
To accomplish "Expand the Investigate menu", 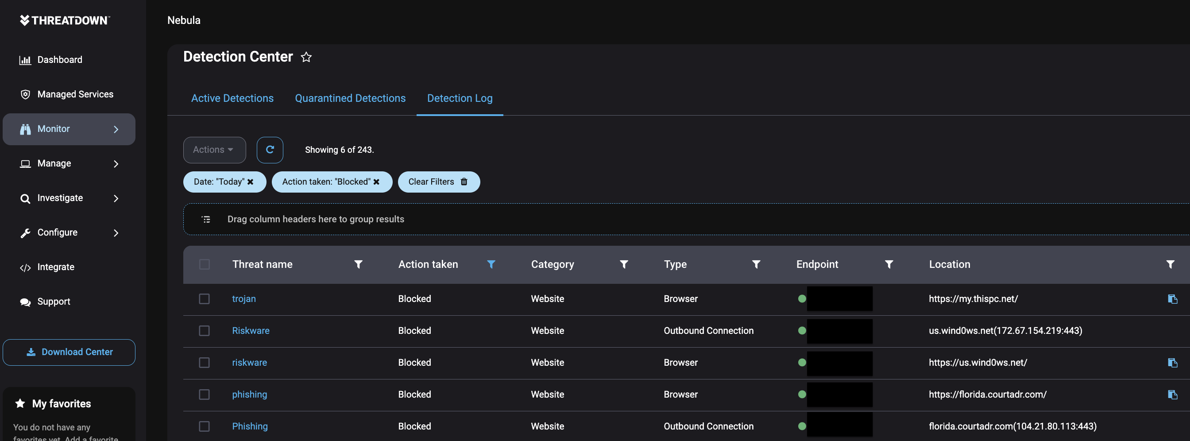I will (x=69, y=198).
